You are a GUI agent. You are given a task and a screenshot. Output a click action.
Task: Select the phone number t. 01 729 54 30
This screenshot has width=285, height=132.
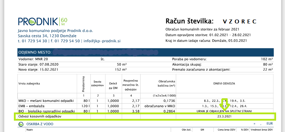32,41
